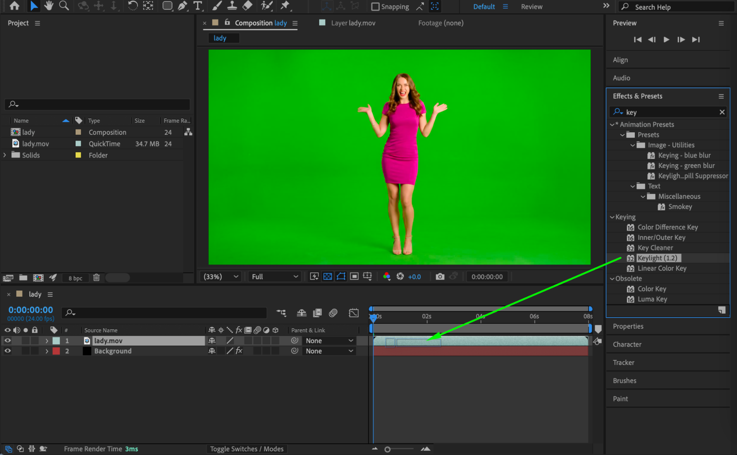Image resolution: width=737 pixels, height=455 pixels.
Task: Select the Type tool
Action: coord(198,6)
